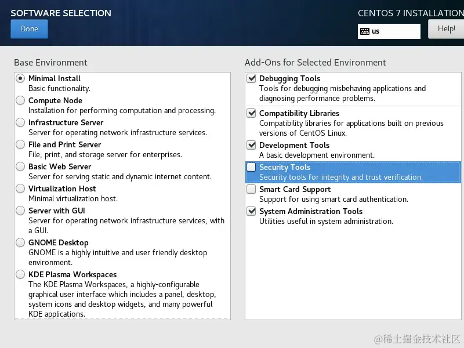
Task: Select KDE Plasma Workspaces radio button
Action: click(x=20, y=274)
